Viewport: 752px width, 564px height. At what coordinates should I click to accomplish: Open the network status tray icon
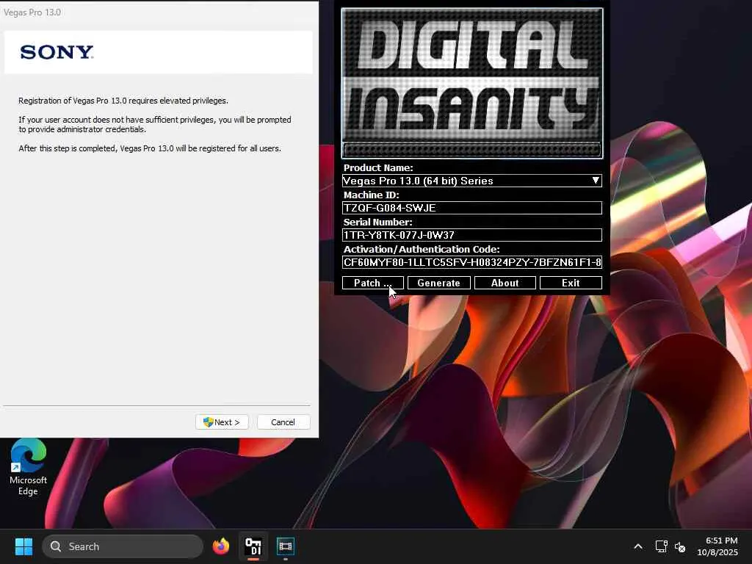point(662,546)
